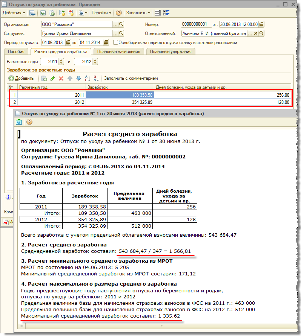This screenshot has height=336, width=301.
Task: Click the move row up arrow
Action: 70,78
